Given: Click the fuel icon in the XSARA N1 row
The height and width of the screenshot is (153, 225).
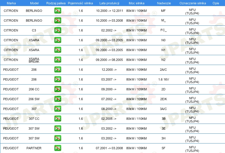Looking at the screenshot, I should tap(58, 50).
